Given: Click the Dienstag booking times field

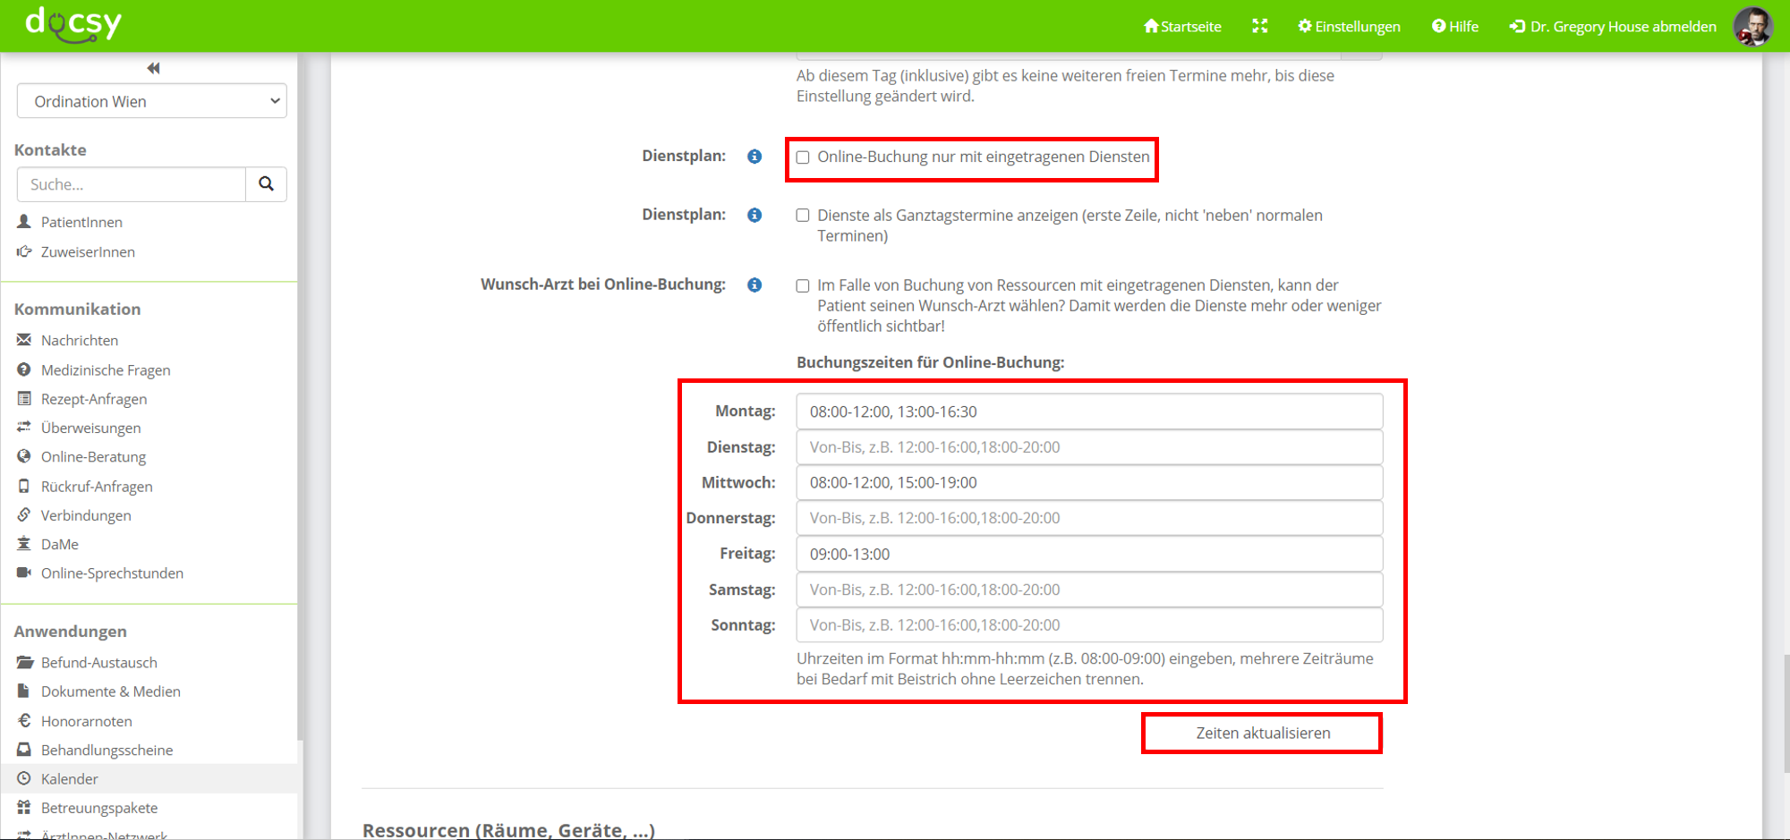Looking at the screenshot, I should (1089, 447).
